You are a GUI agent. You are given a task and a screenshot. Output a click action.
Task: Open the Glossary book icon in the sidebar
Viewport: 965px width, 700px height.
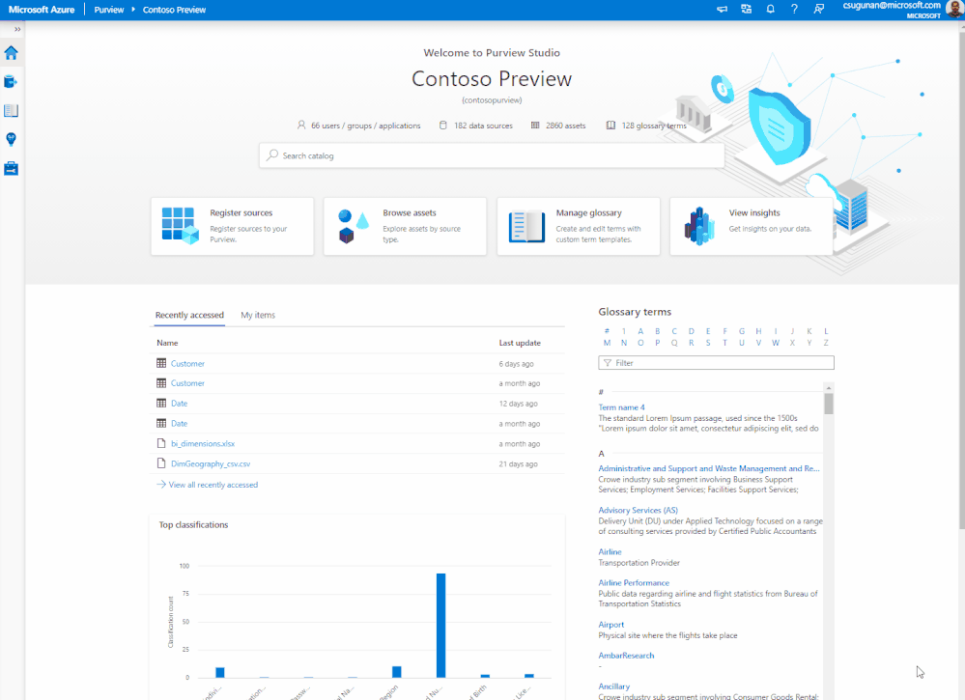(x=11, y=111)
